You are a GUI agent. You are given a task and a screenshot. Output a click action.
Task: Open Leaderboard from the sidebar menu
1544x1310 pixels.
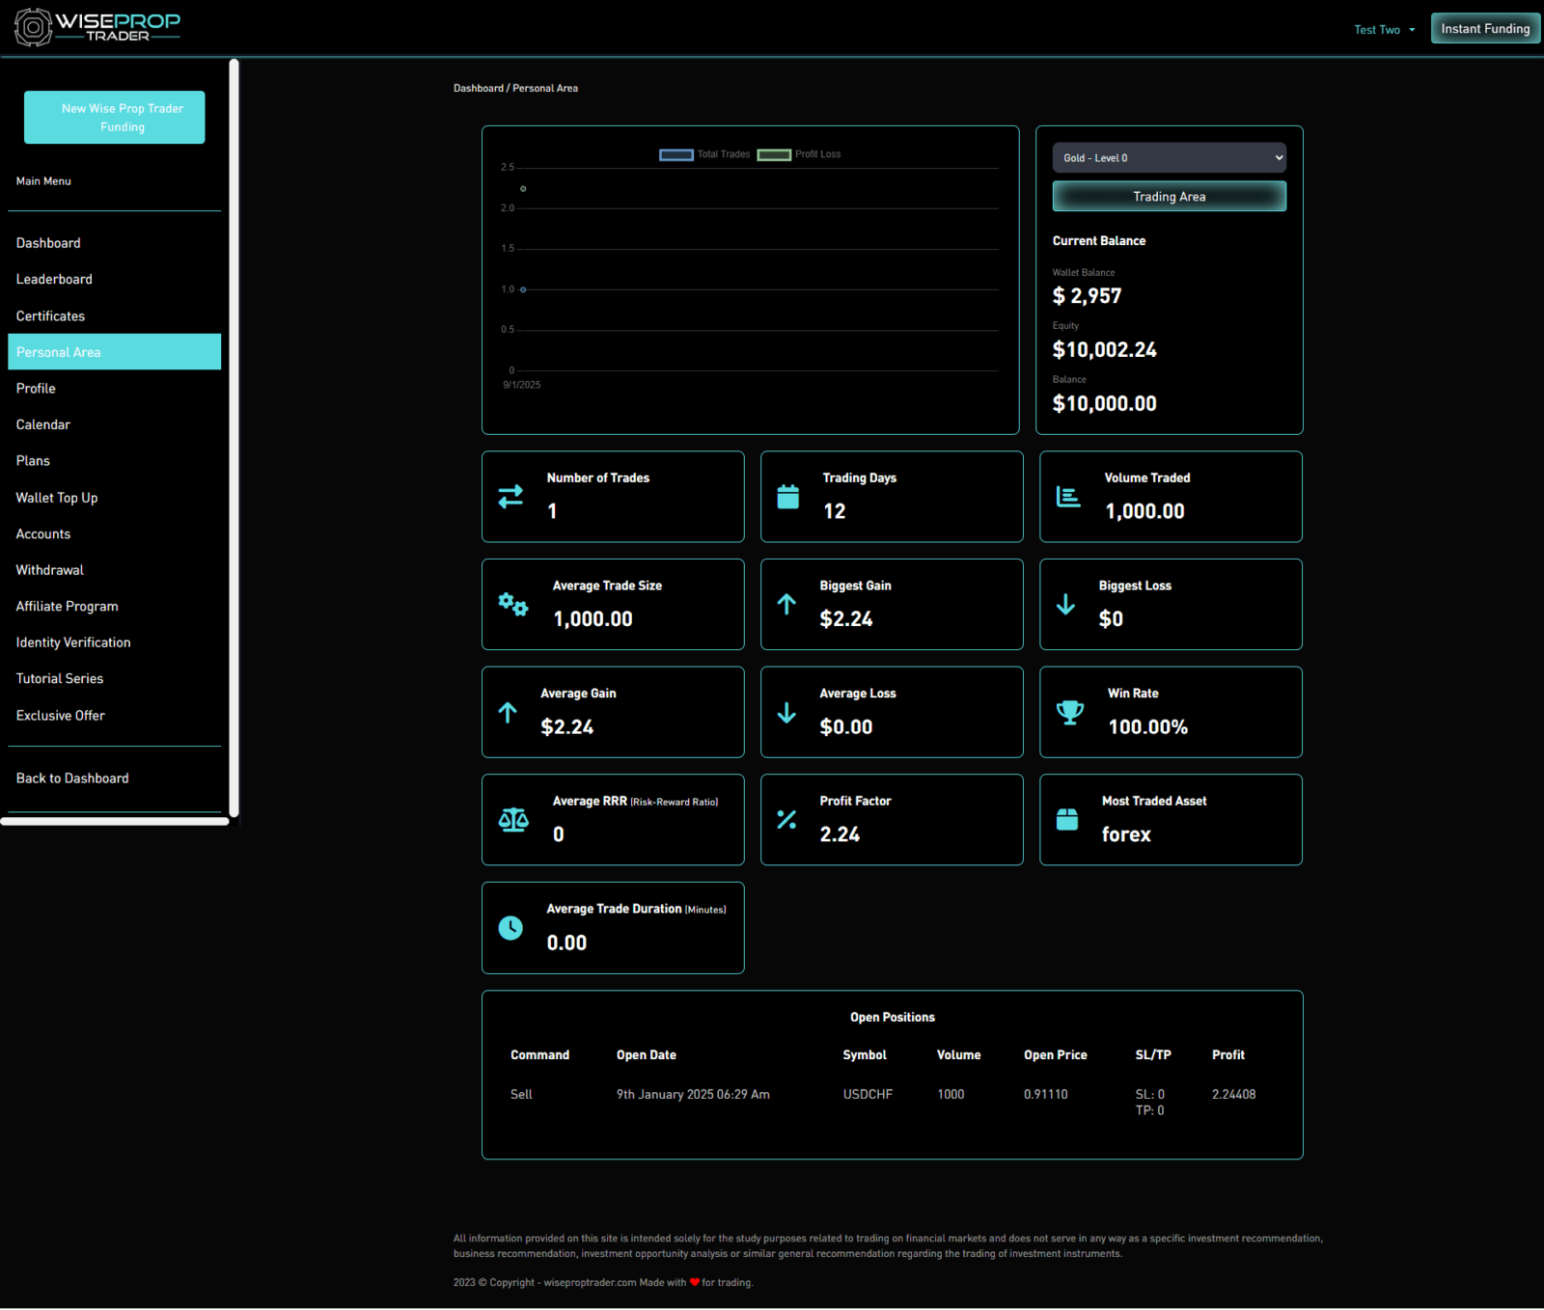[54, 280]
